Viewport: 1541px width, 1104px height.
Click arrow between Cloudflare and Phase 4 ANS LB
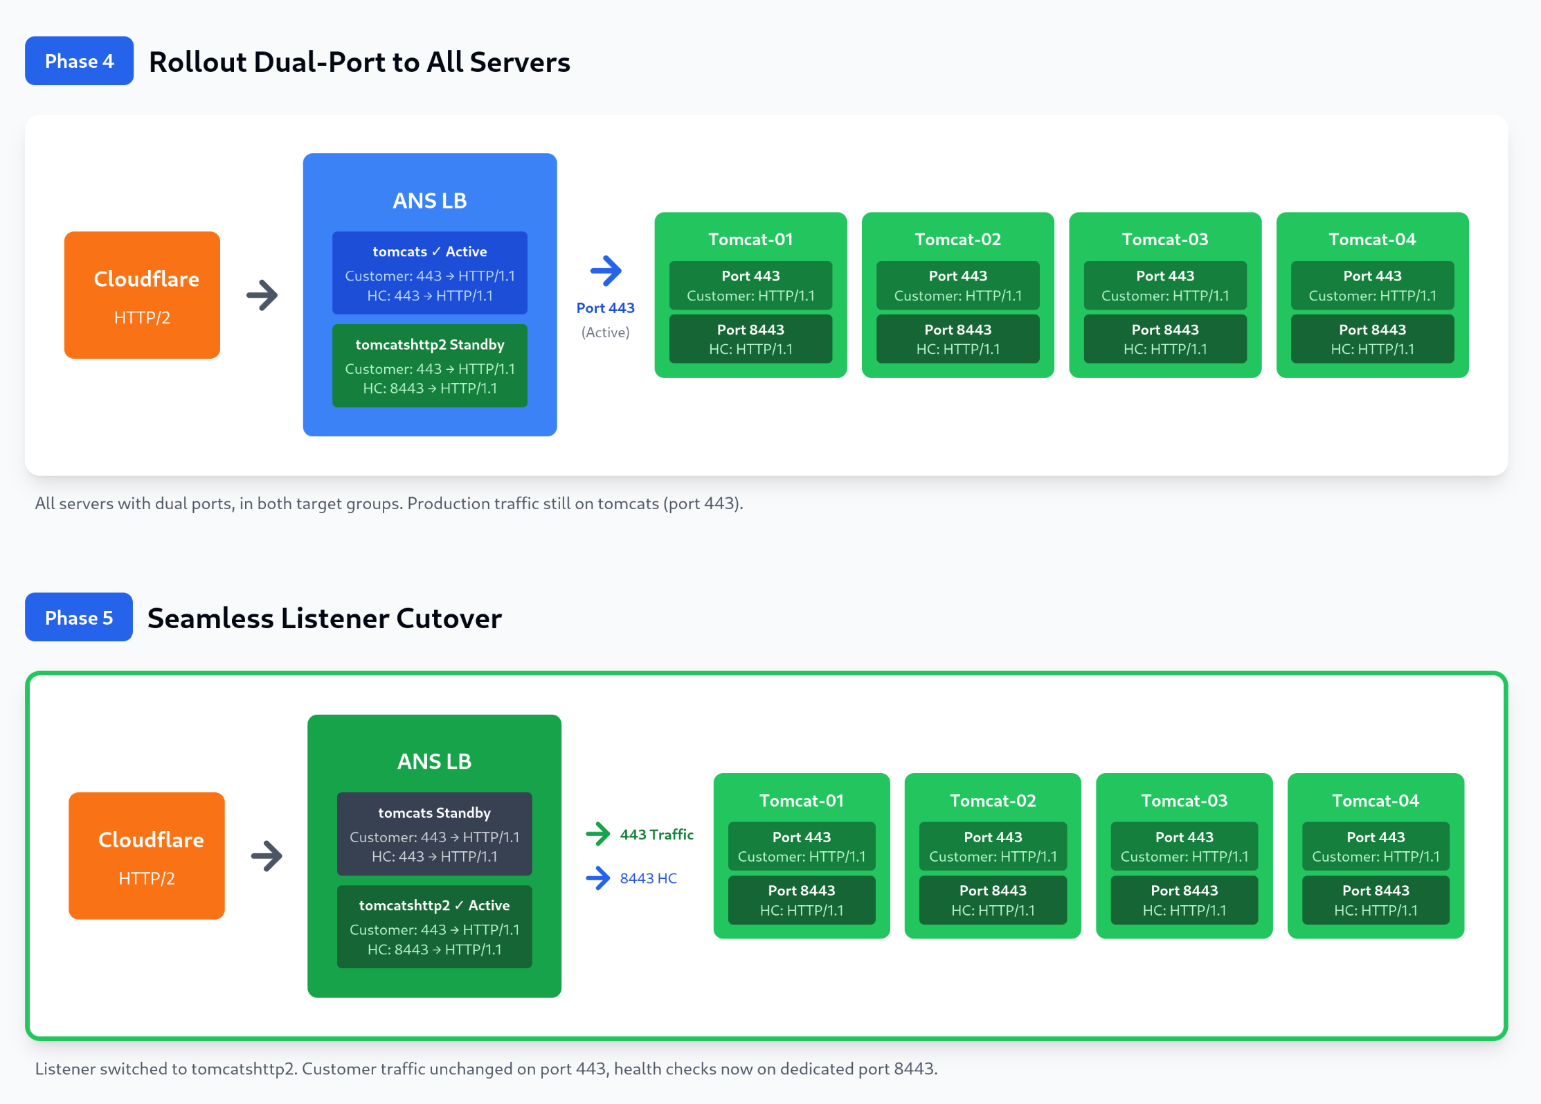coord(262,295)
